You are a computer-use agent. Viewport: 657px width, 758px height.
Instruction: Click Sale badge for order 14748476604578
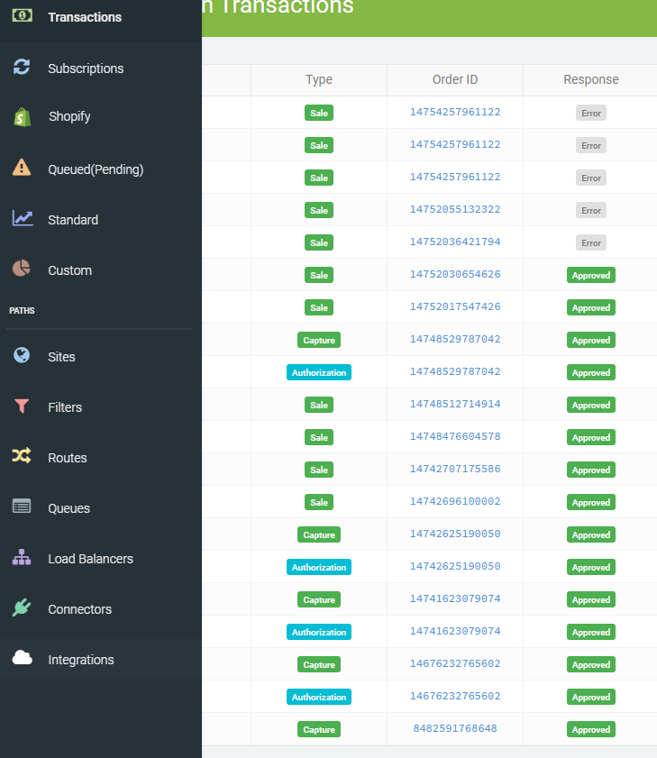(319, 437)
